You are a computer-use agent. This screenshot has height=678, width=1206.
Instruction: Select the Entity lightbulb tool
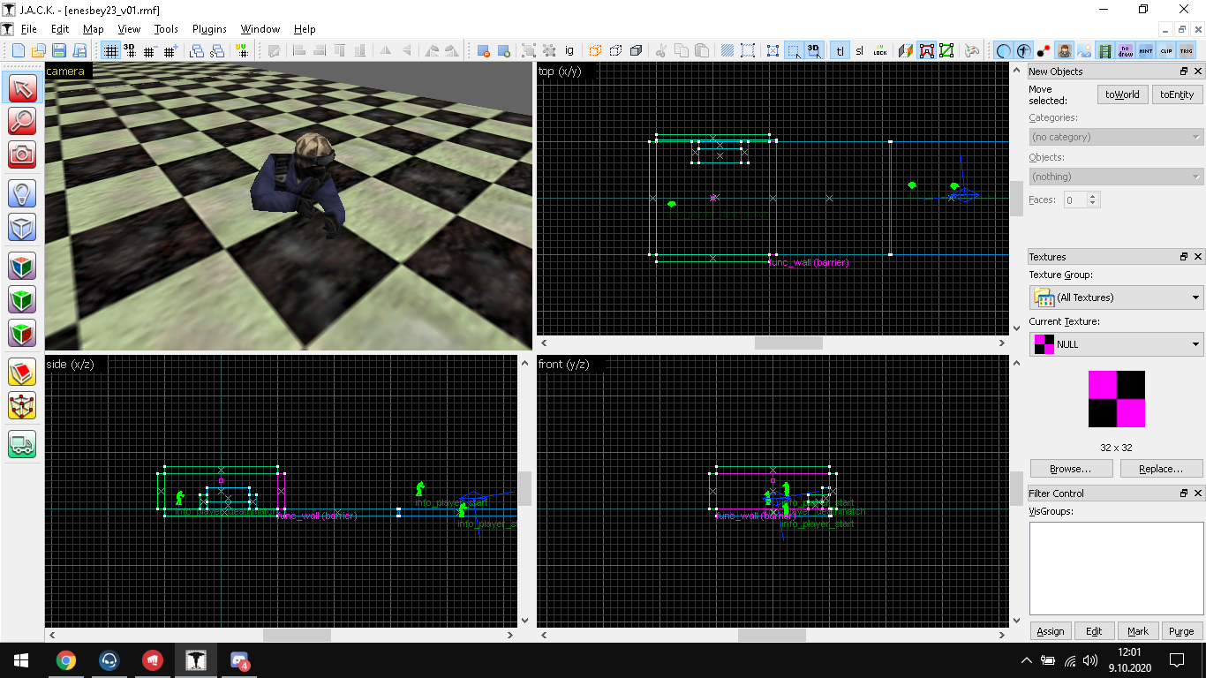coord(22,193)
